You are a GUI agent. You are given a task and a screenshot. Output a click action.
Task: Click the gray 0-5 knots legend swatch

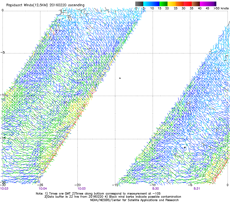(139, 4)
